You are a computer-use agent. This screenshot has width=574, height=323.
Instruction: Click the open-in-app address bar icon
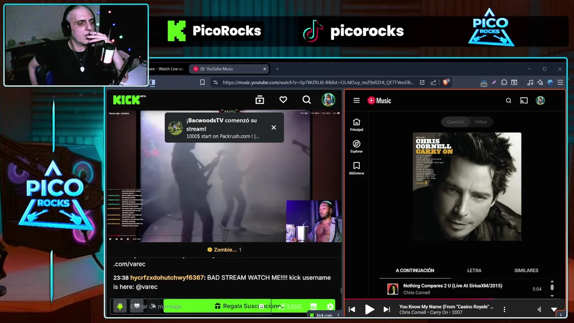click(x=422, y=83)
